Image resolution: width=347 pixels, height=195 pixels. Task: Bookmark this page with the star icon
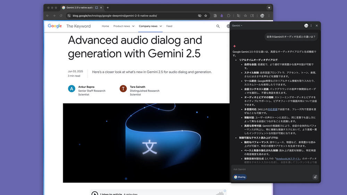206,16
